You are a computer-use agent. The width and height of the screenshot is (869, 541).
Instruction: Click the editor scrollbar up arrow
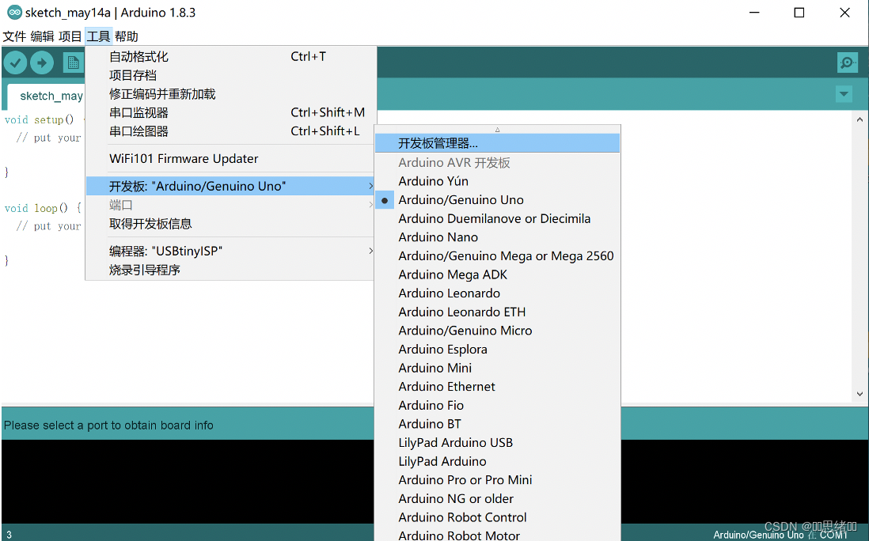tap(860, 119)
